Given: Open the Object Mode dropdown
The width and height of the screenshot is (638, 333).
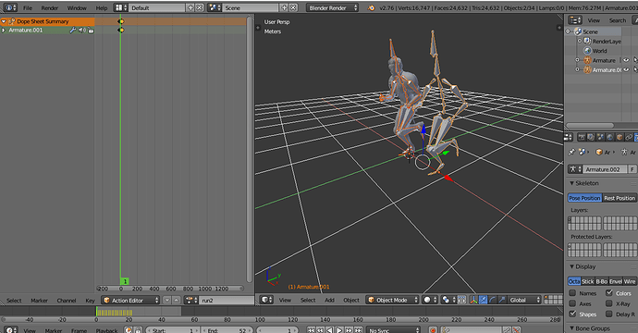Looking at the screenshot, I should click(x=392, y=300).
